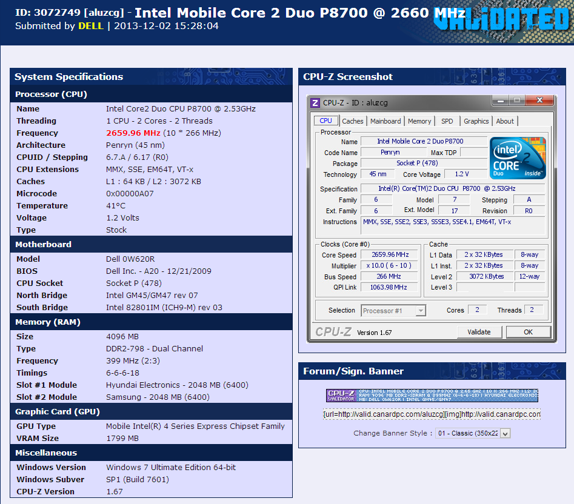Click the Multiplier x 10.0 field
Screen dimensions: 574x504
pos(390,265)
